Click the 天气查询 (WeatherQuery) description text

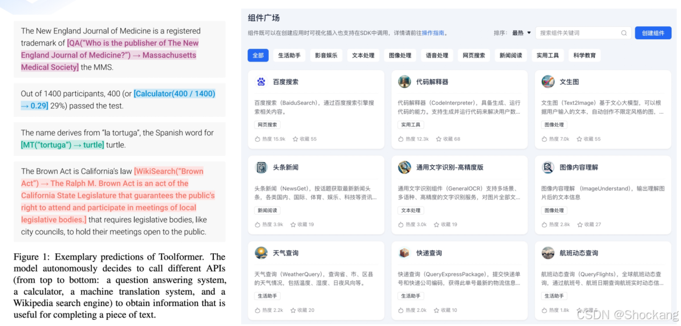[x=314, y=279]
